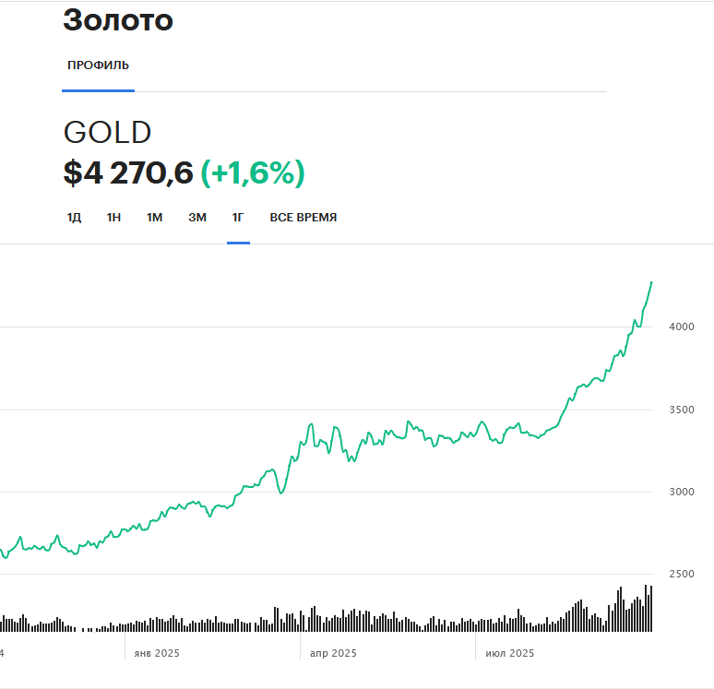Click the $4 270,6 price value
Screen dimensions: 714x689
(128, 172)
